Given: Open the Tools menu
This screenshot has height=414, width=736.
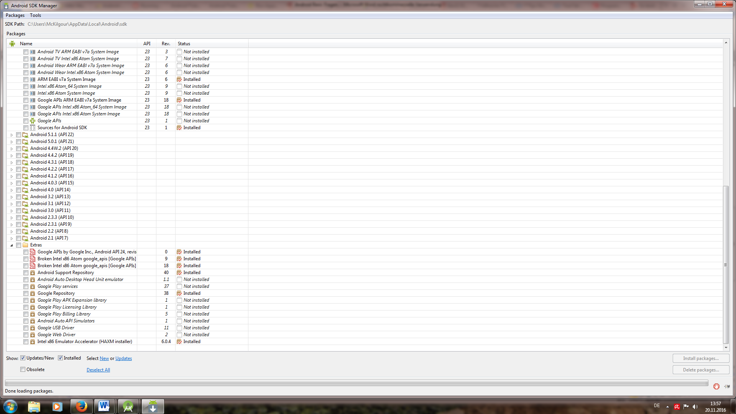Looking at the screenshot, I should (35, 15).
